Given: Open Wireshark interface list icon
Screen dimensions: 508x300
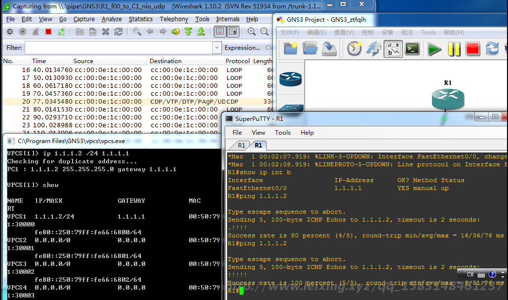Looking at the screenshot, I should [x=10, y=32].
